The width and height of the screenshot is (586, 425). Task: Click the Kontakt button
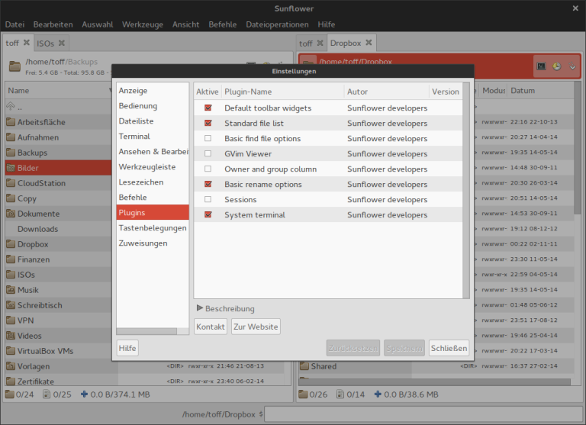click(211, 327)
